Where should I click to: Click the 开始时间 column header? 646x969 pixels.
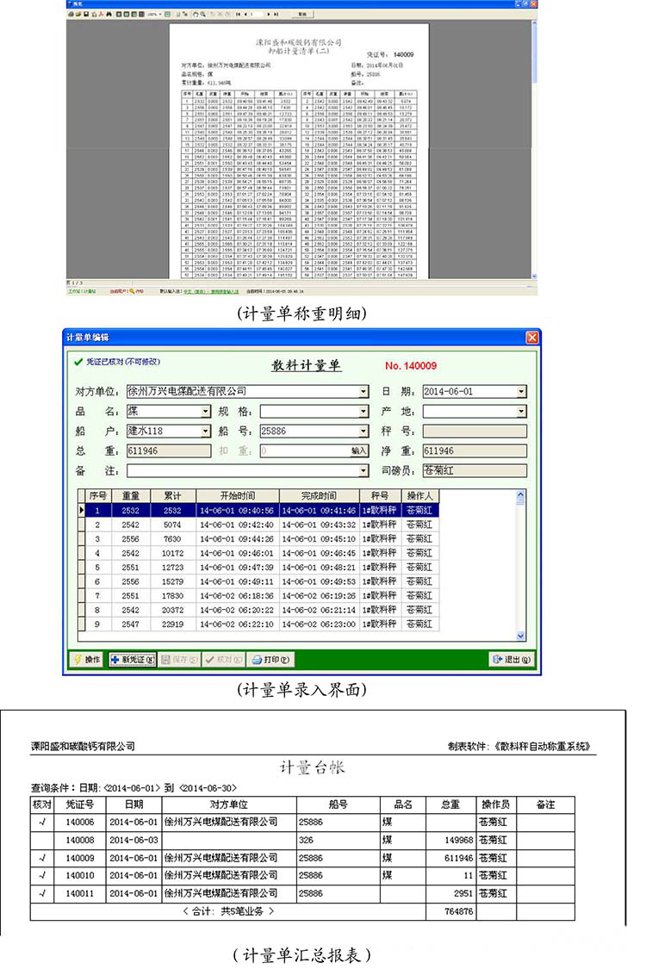click(238, 495)
